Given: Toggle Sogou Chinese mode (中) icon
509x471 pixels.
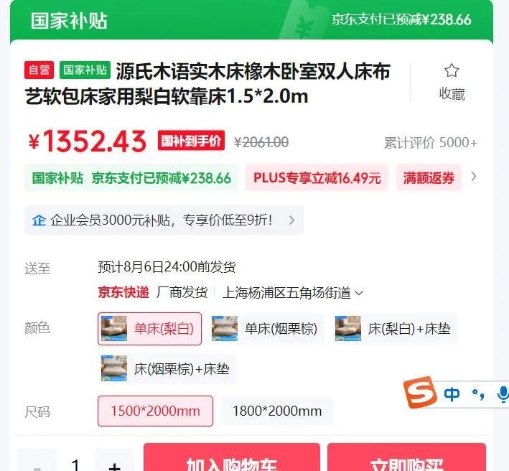Looking at the screenshot, I should 452,394.
